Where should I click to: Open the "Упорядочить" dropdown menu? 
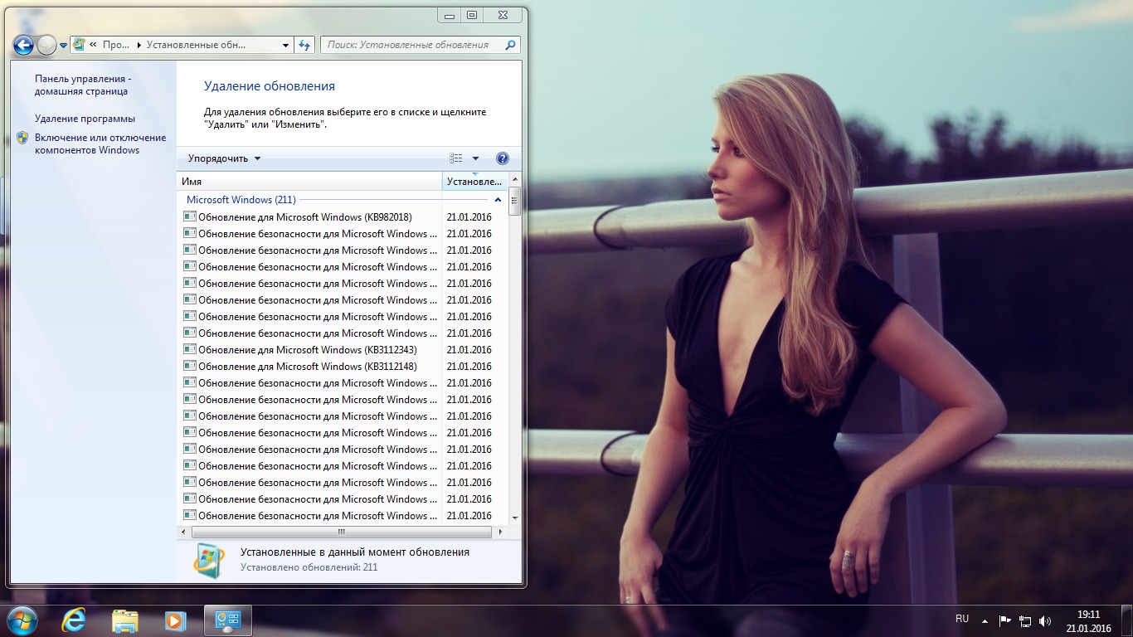click(224, 158)
